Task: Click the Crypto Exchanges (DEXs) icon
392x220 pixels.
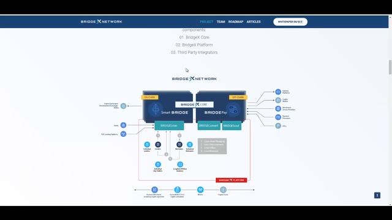Action: point(123,106)
